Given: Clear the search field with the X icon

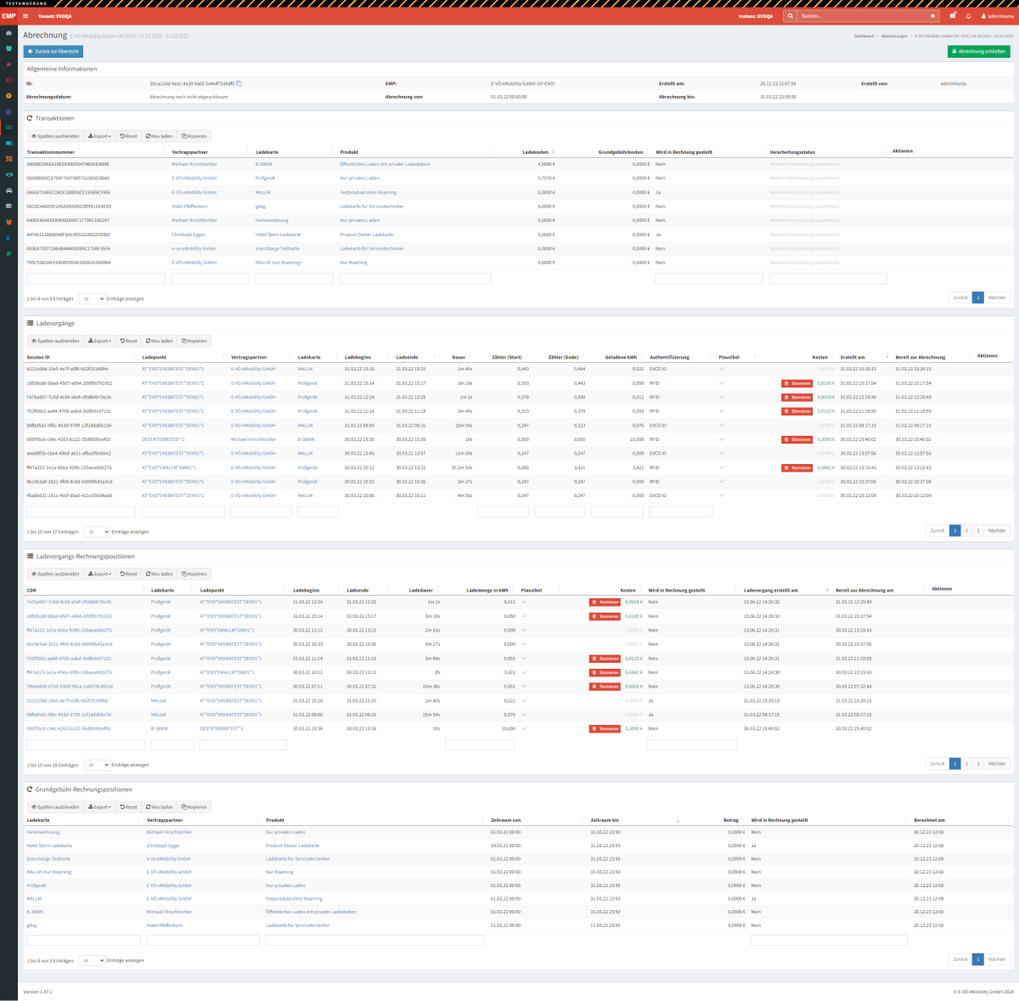Looking at the screenshot, I should pyautogui.click(x=932, y=16).
